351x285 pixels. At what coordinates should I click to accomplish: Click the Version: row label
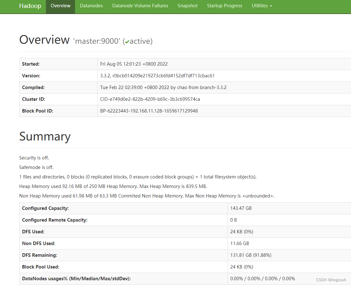click(31, 76)
